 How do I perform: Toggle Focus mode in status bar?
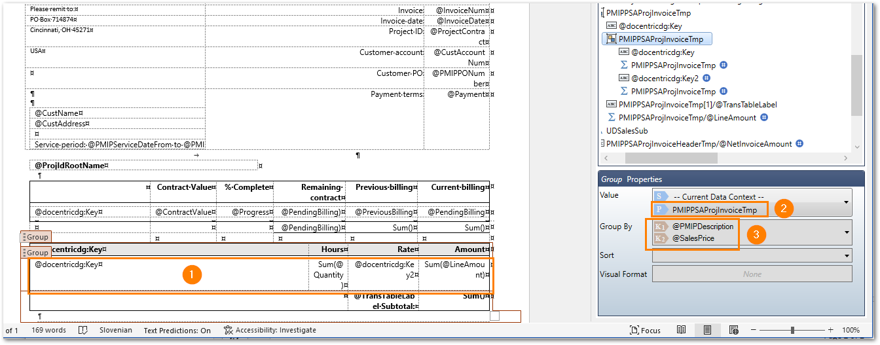(645, 330)
